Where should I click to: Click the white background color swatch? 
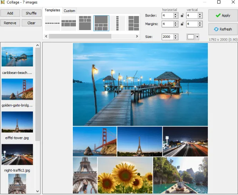[191, 37]
